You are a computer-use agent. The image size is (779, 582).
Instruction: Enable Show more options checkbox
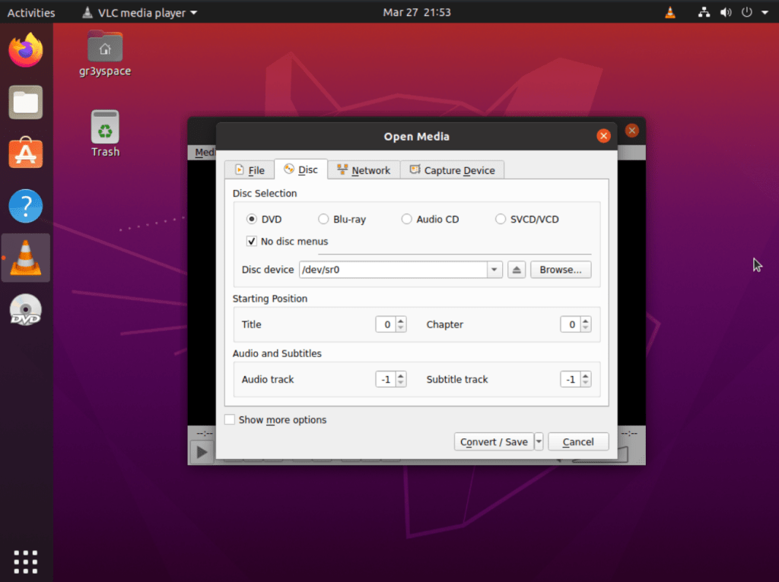coord(230,419)
